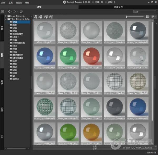Select the 混凝土 category in the tree

(16, 37)
